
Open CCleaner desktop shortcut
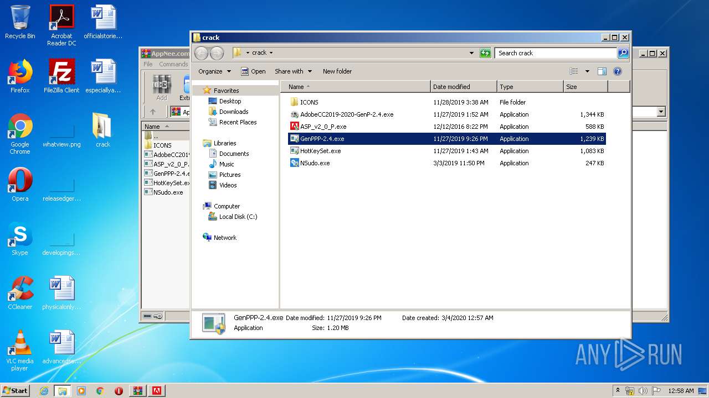(20, 293)
